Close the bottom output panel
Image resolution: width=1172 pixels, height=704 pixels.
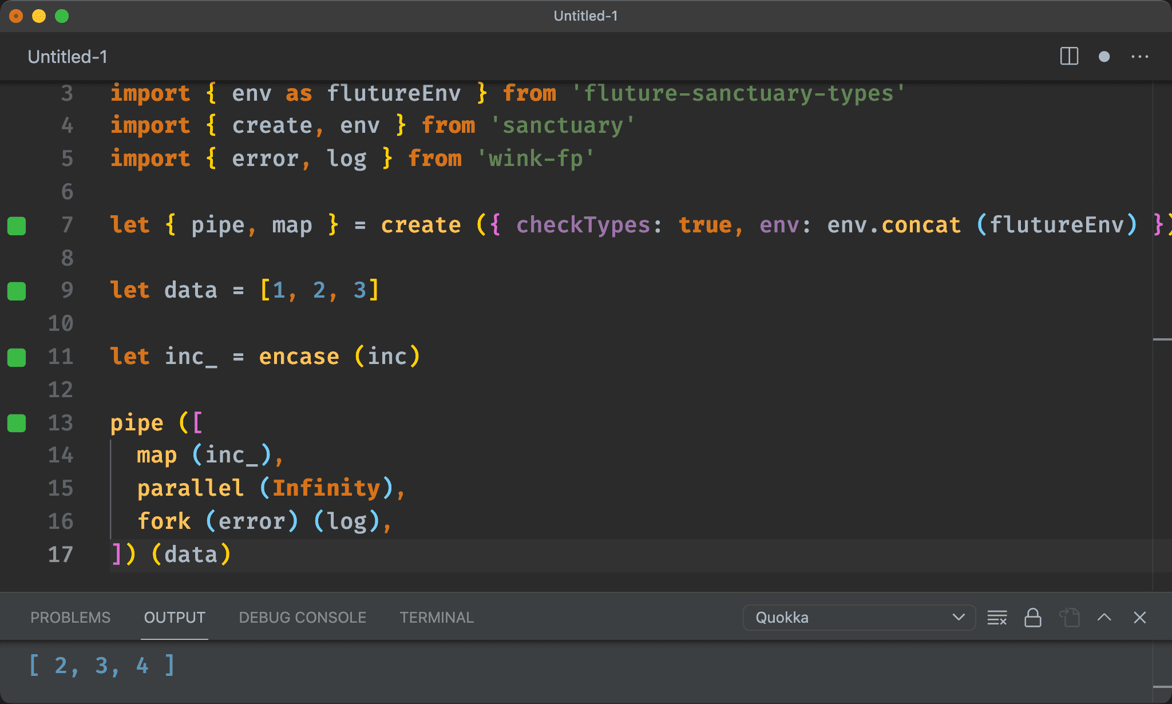1140,618
